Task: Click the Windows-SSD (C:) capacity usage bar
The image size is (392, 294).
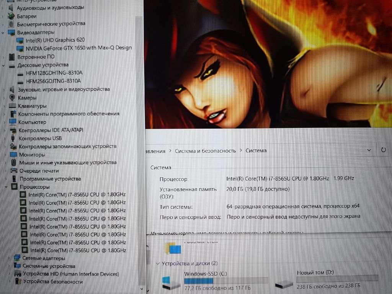Action: pyautogui.click(x=226, y=281)
